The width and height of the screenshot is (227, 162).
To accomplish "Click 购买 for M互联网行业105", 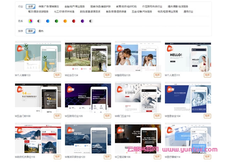I will [x=107, y=116].
